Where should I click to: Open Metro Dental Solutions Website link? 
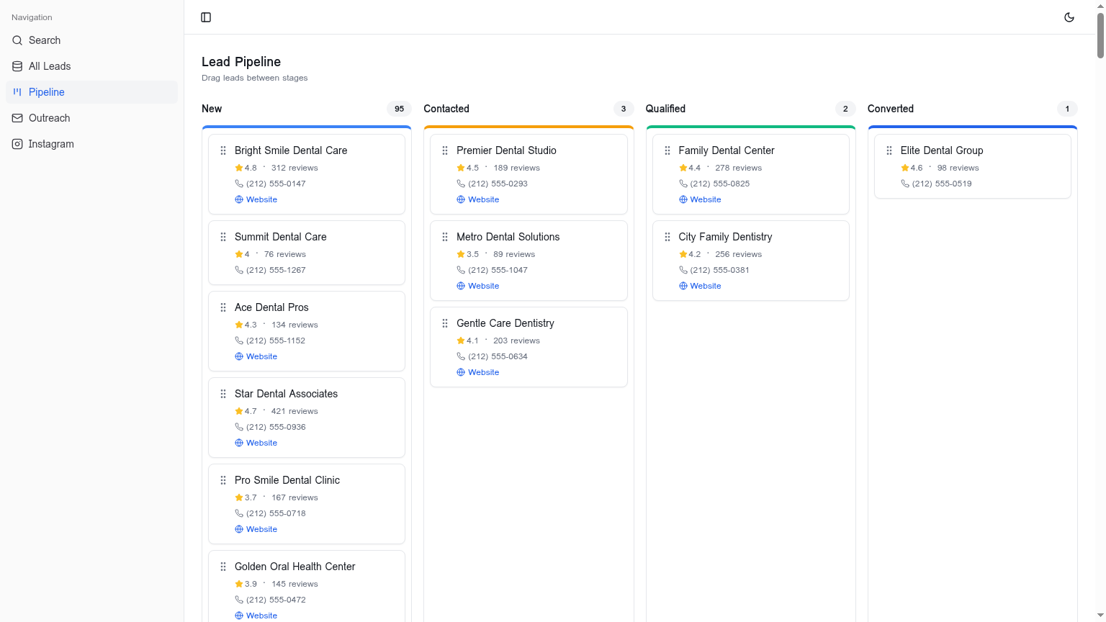click(x=478, y=286)
